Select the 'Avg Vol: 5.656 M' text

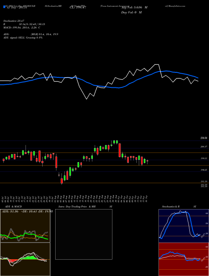click(x=134, y=8)
